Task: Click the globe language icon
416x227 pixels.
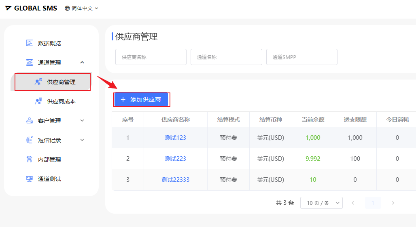Action: pos(67,8)
